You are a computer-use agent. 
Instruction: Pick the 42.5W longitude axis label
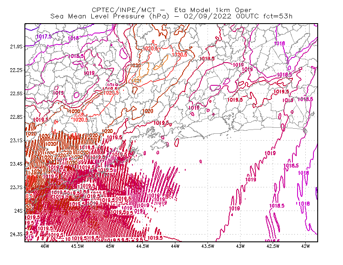(273, 246)
